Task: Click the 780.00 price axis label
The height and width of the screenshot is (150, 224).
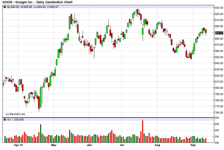Action: (219, 100)
